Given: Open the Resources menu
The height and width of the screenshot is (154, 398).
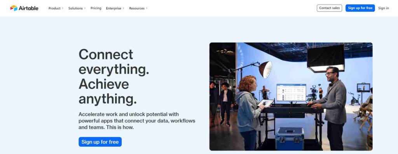Looking at the screenshot, I should pyautogui.click(x=136, y=8).
